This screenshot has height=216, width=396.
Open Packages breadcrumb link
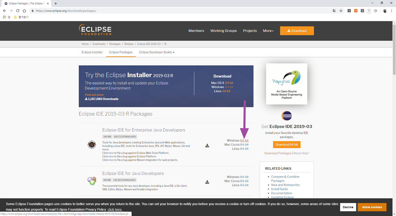(115, 44)
